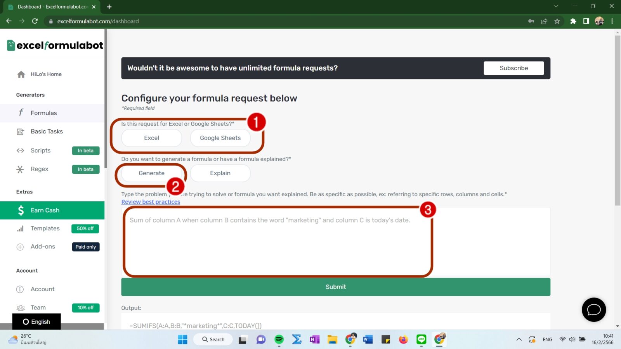Image resolution: width=621 pixels, height=349 pixels.
Task: Click the Account info icon
Action: 20,289
